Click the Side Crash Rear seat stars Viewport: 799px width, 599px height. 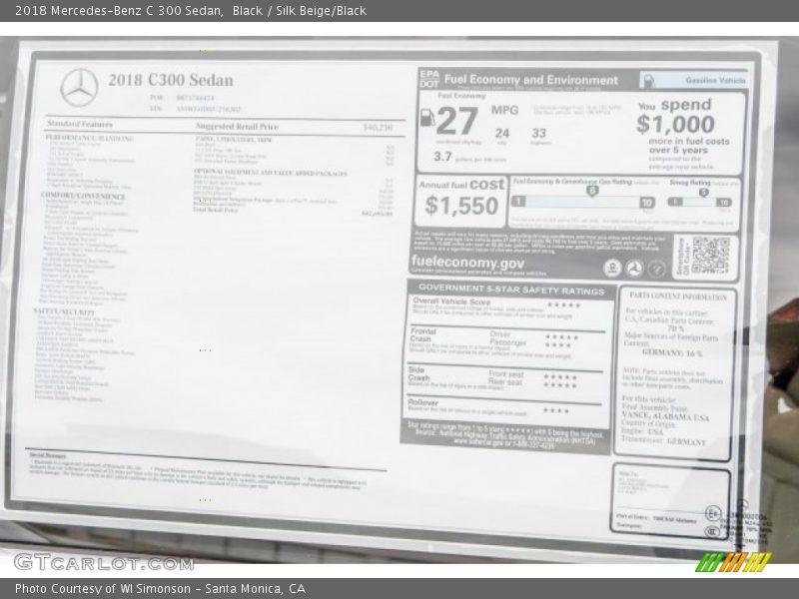tap(560, 385)
